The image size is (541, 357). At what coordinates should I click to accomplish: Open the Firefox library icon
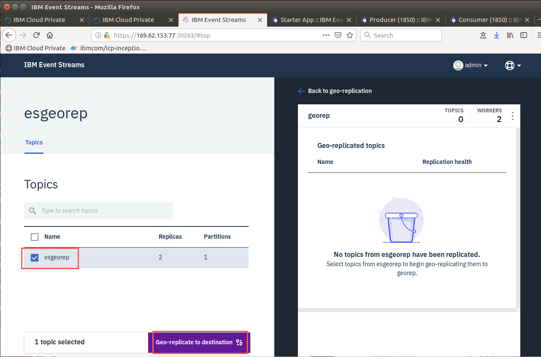pyautogui.click(x=510, y=35)
